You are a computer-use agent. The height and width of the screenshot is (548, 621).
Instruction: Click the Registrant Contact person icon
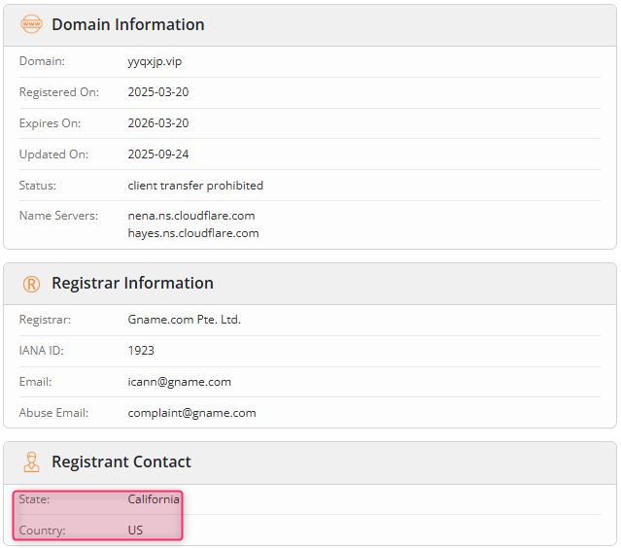coord(31,462)
